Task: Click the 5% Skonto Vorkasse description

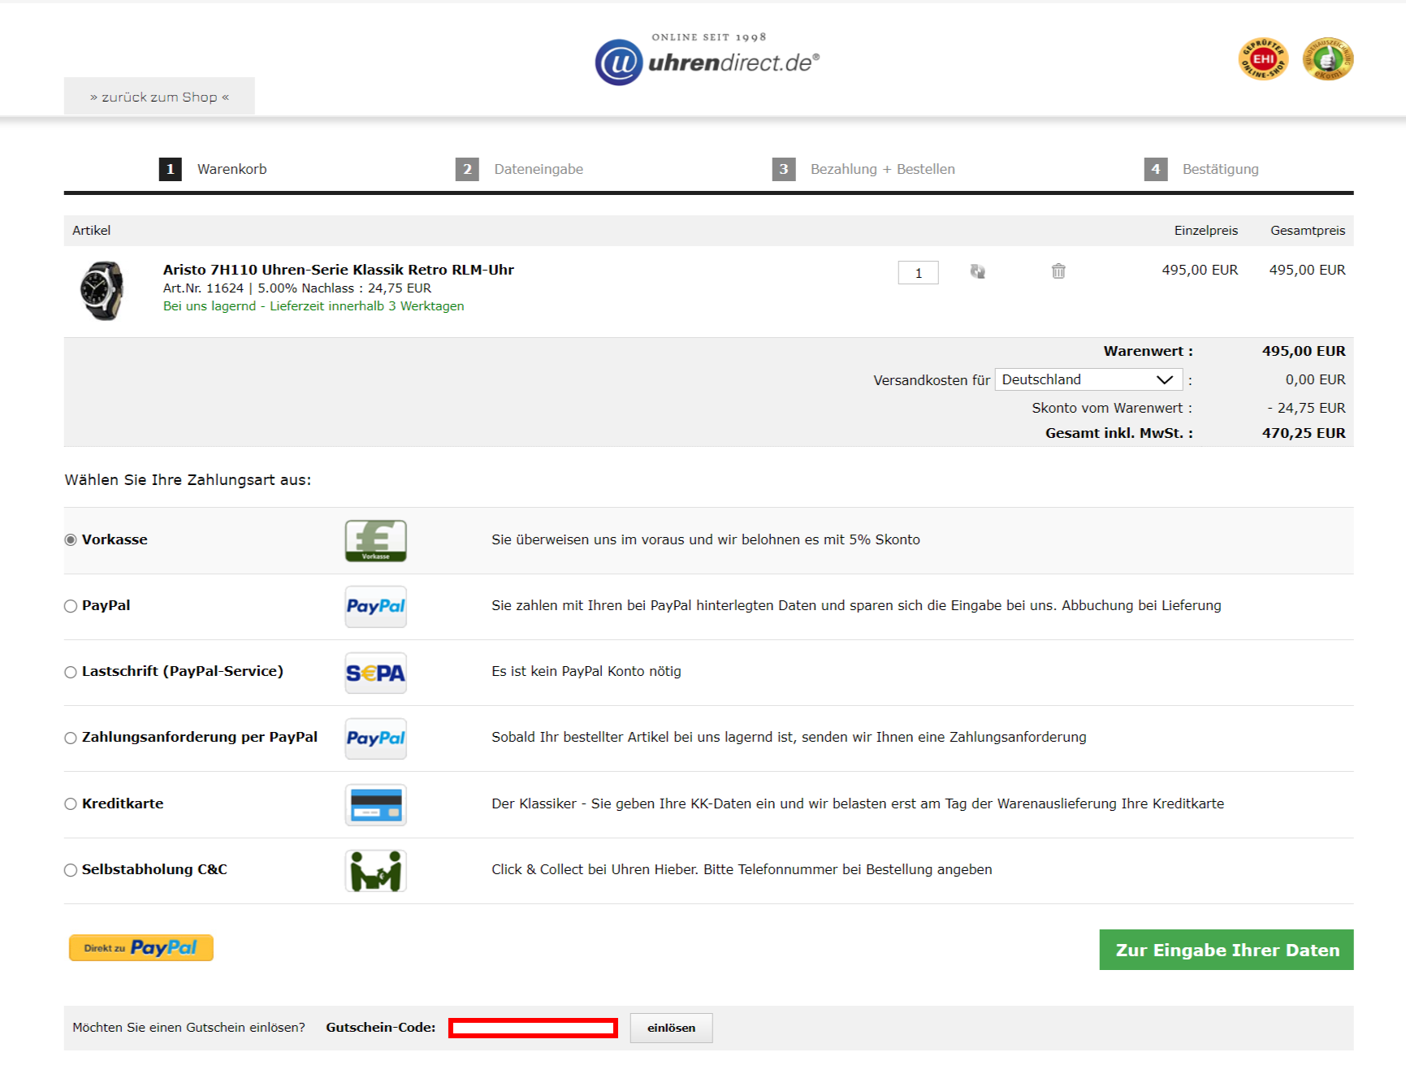Action: (706, 539)
